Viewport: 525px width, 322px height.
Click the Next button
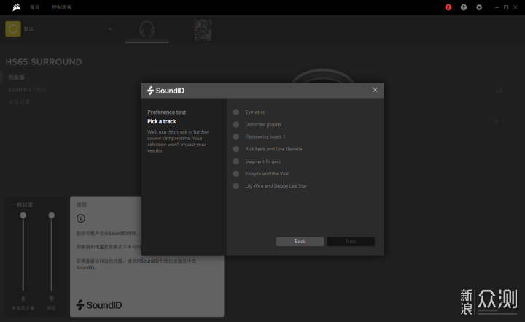point(351,242)
